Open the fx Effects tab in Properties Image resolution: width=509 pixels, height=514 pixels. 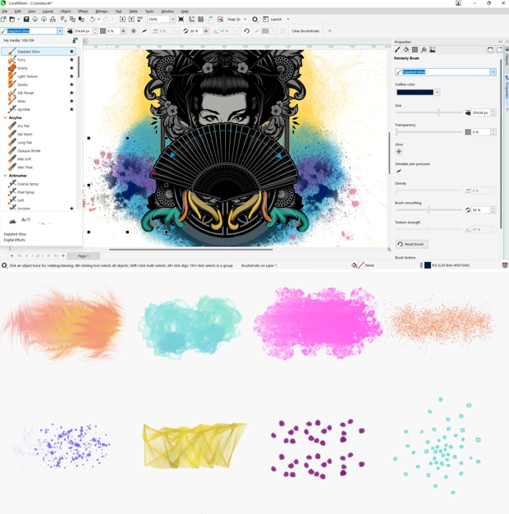coord(424,49)
